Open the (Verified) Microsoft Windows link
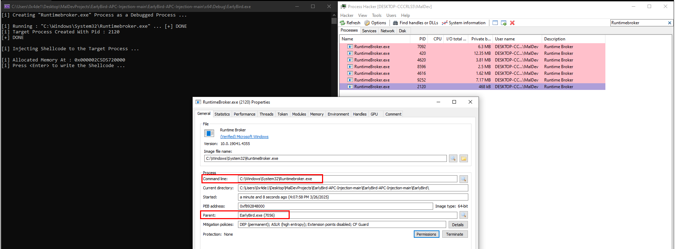Viewport: 675px width, 249px height. [x=244, y=137]
